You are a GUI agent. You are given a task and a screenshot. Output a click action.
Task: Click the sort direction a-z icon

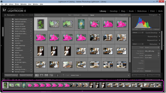(63, 75)
